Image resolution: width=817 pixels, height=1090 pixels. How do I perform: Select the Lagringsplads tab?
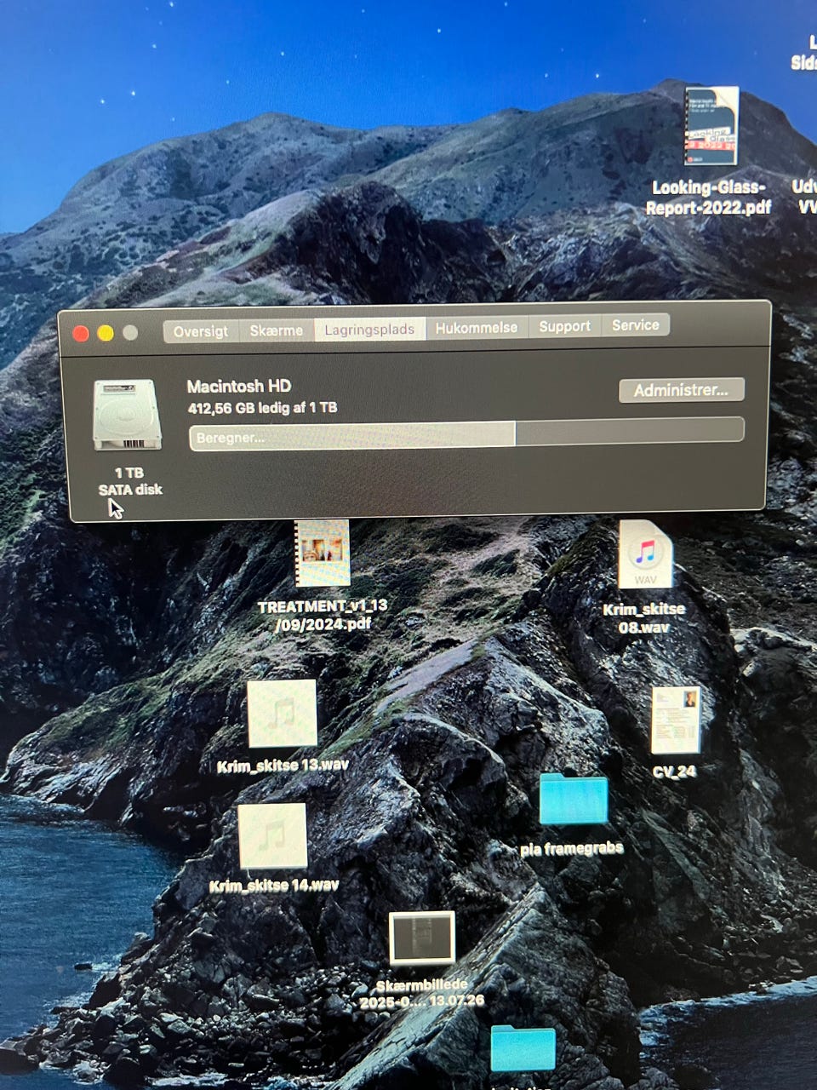click(369, 329)
